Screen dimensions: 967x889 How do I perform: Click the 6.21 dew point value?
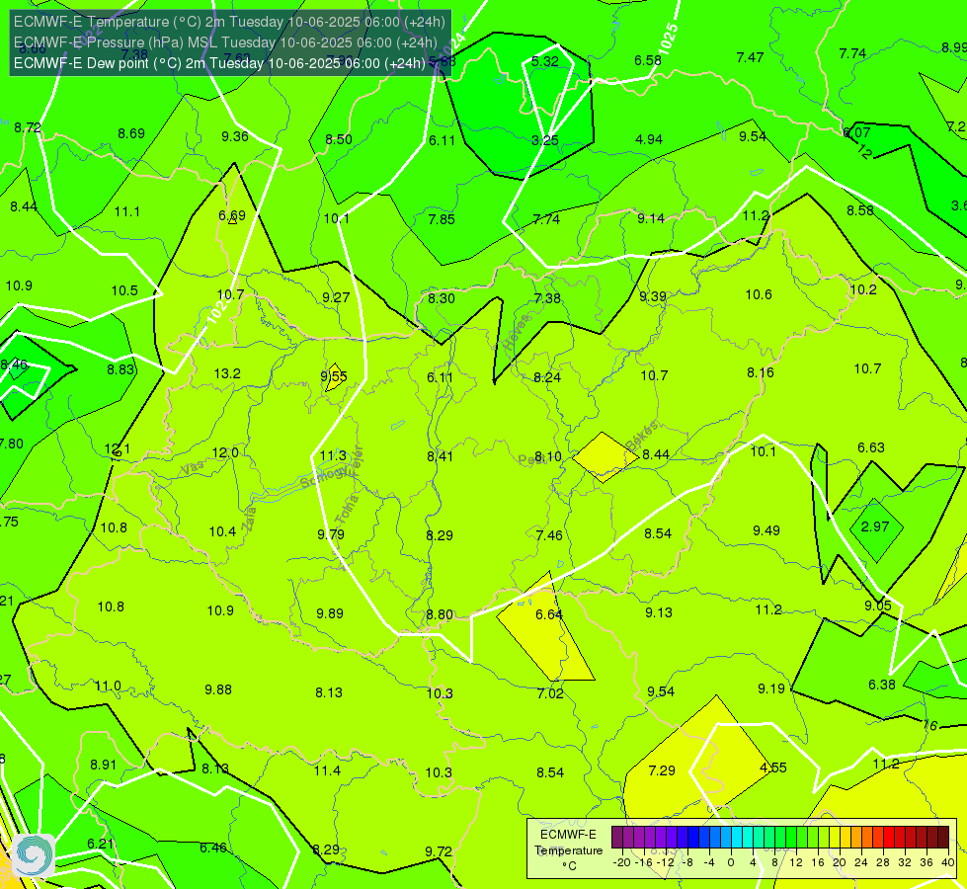(x=101, y=844)
